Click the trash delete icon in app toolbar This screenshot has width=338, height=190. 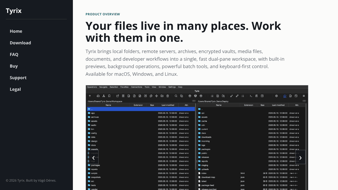click(x=168, y=96)
